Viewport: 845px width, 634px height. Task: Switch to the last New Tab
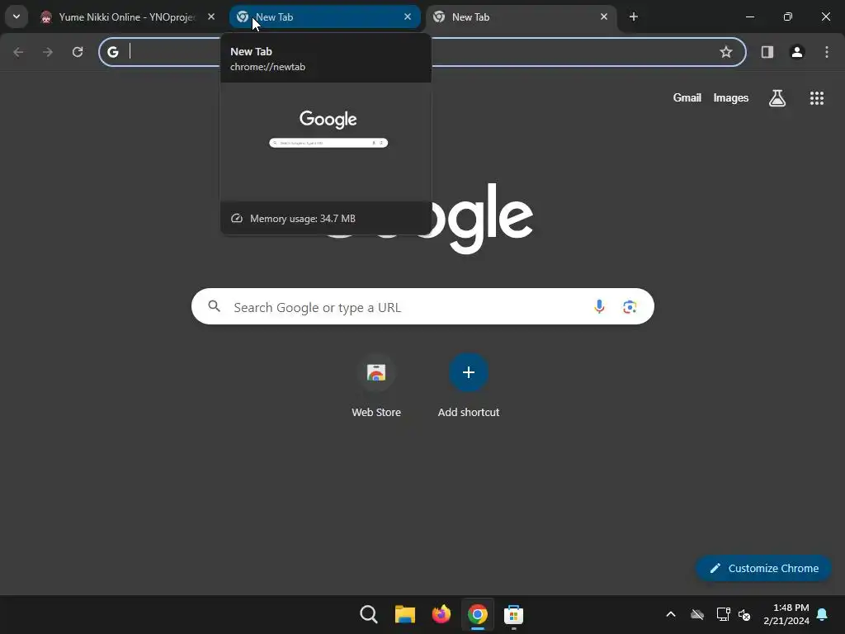522,17
